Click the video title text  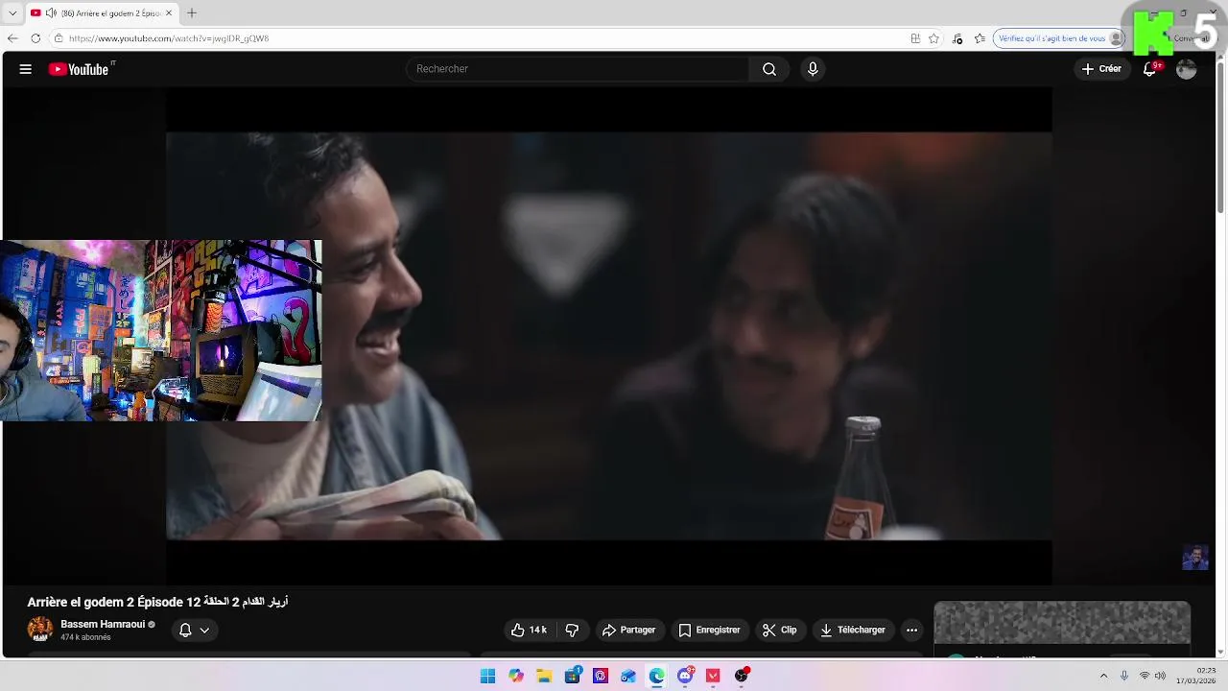click(x=157, y=602)
